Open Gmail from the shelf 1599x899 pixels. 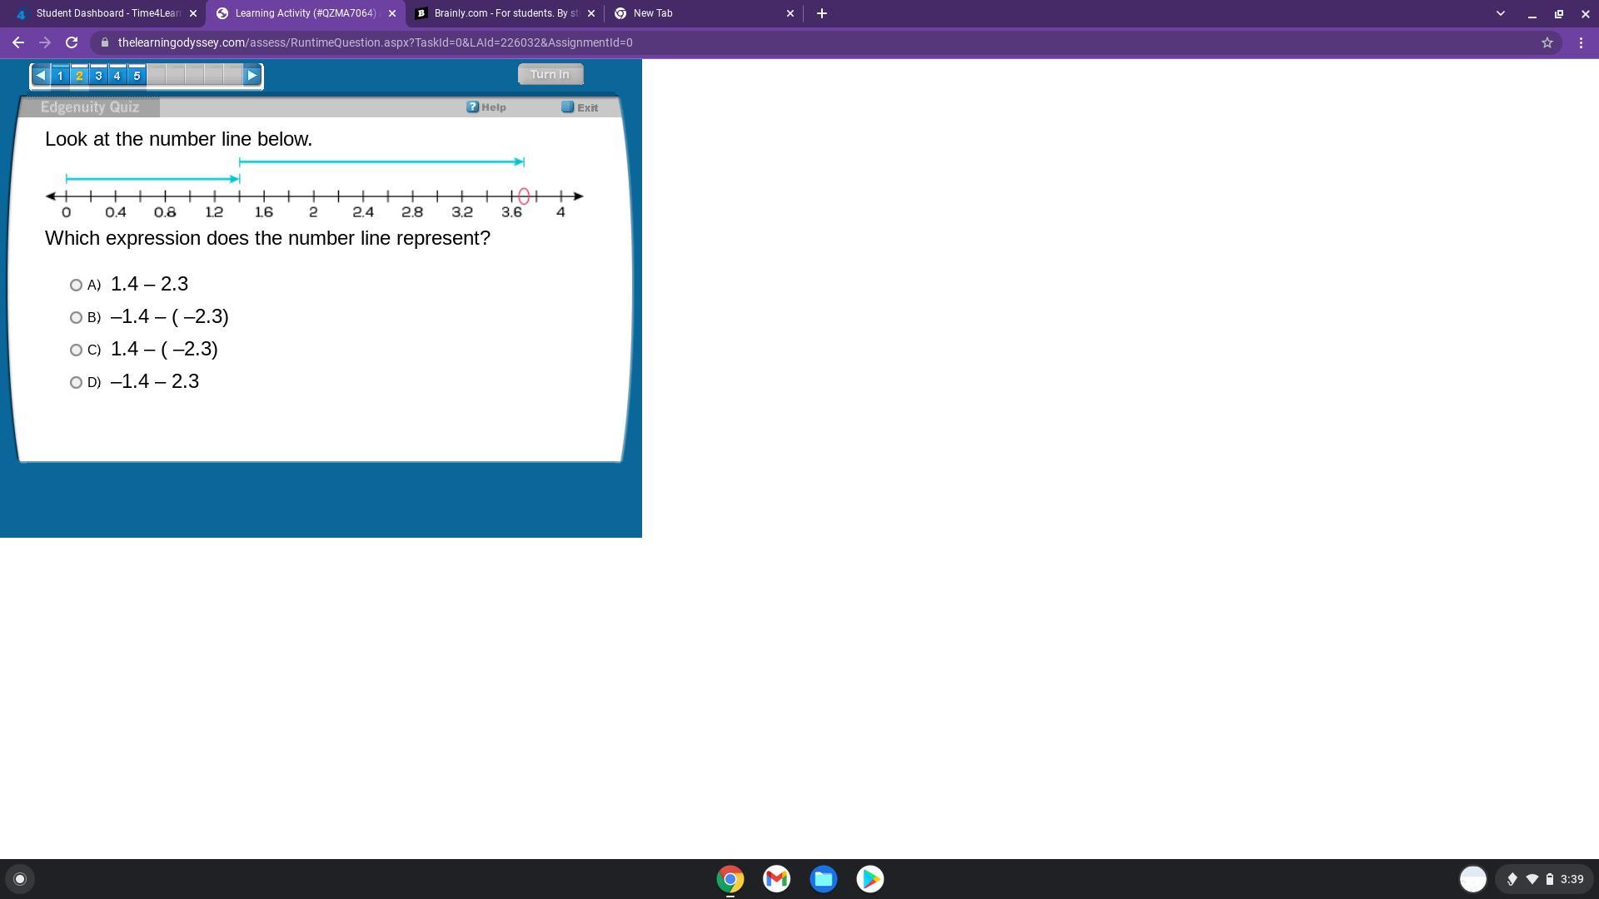[x=776, y=879]
